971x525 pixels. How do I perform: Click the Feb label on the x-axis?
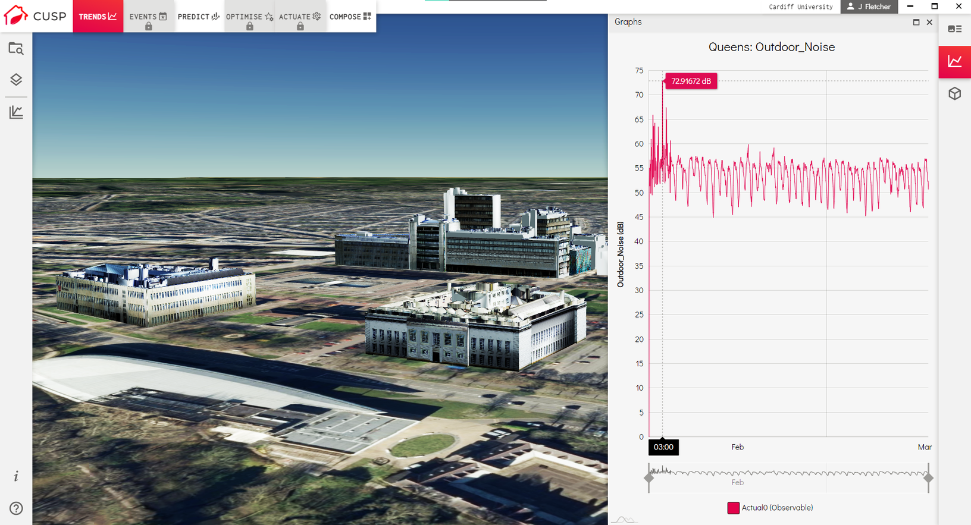click(738, 447)
